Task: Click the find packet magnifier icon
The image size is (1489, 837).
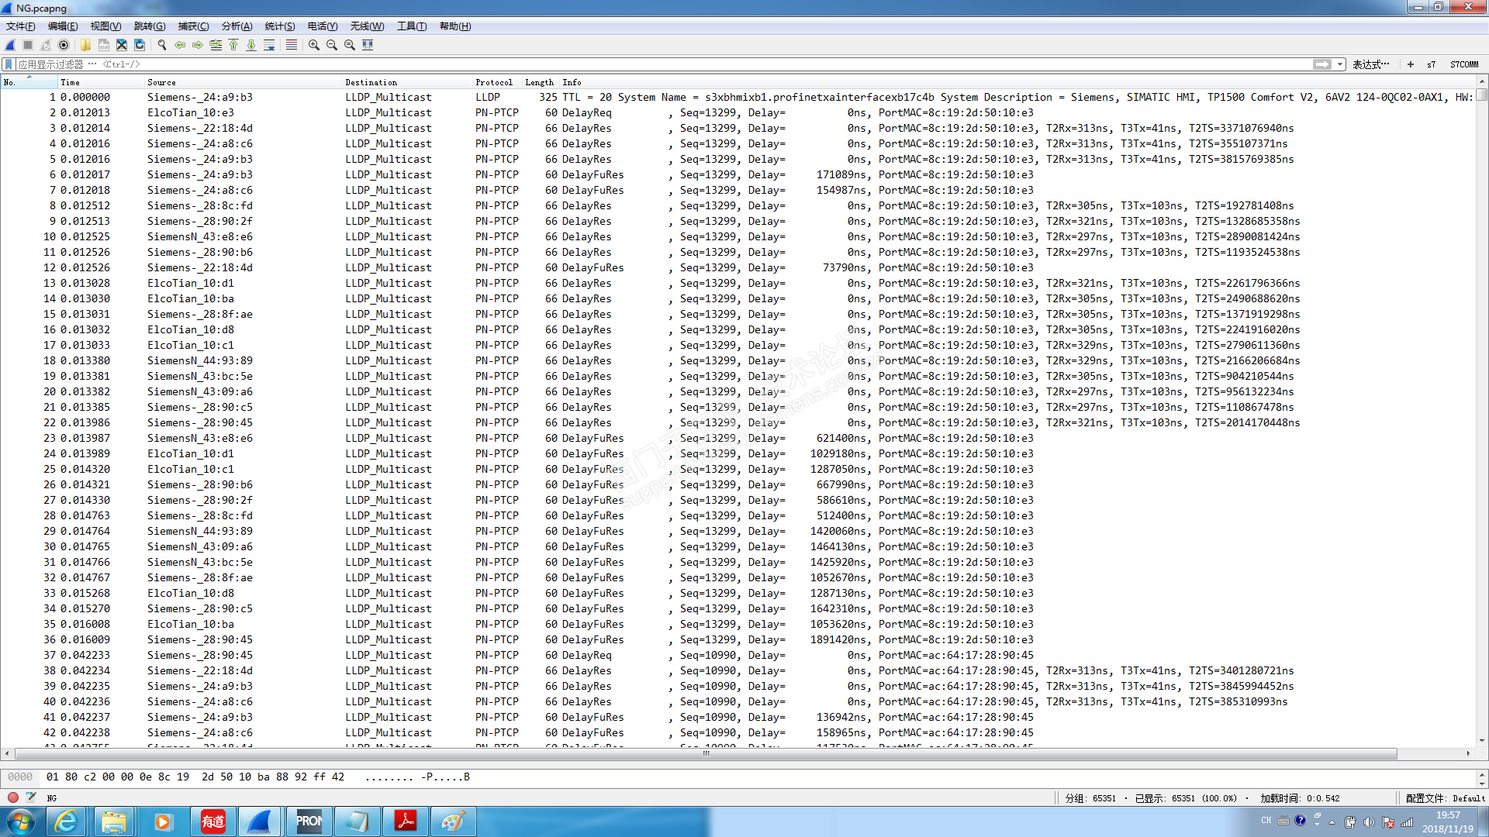Action: click(x=162, y=45)
